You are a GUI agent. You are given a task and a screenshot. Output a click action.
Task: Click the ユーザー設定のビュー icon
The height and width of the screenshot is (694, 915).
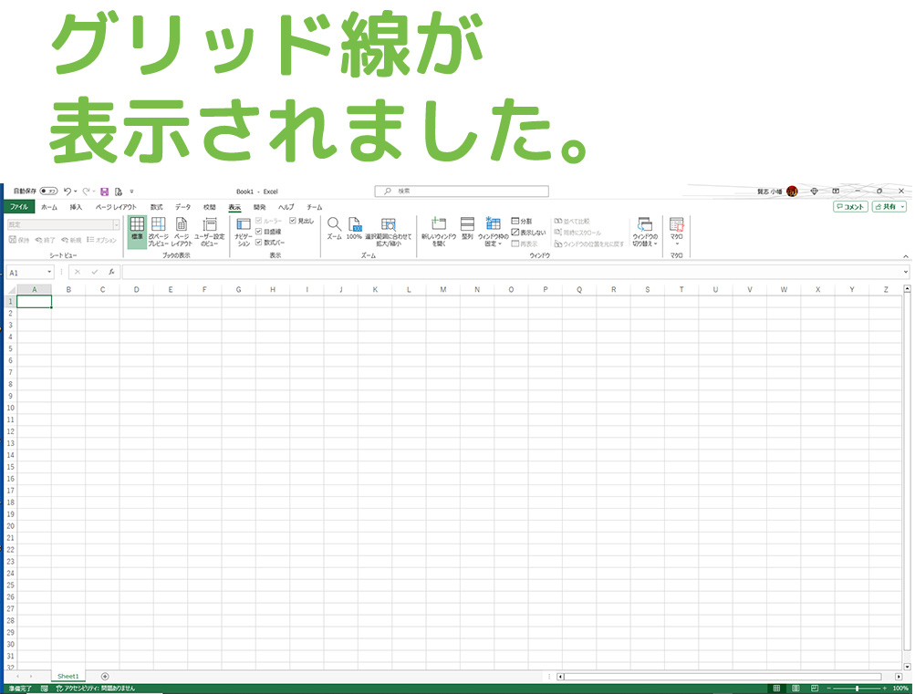(210, 226)
